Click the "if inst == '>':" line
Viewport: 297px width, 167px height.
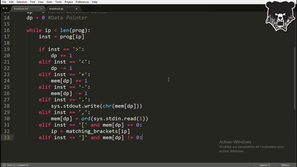pos(61,49)
